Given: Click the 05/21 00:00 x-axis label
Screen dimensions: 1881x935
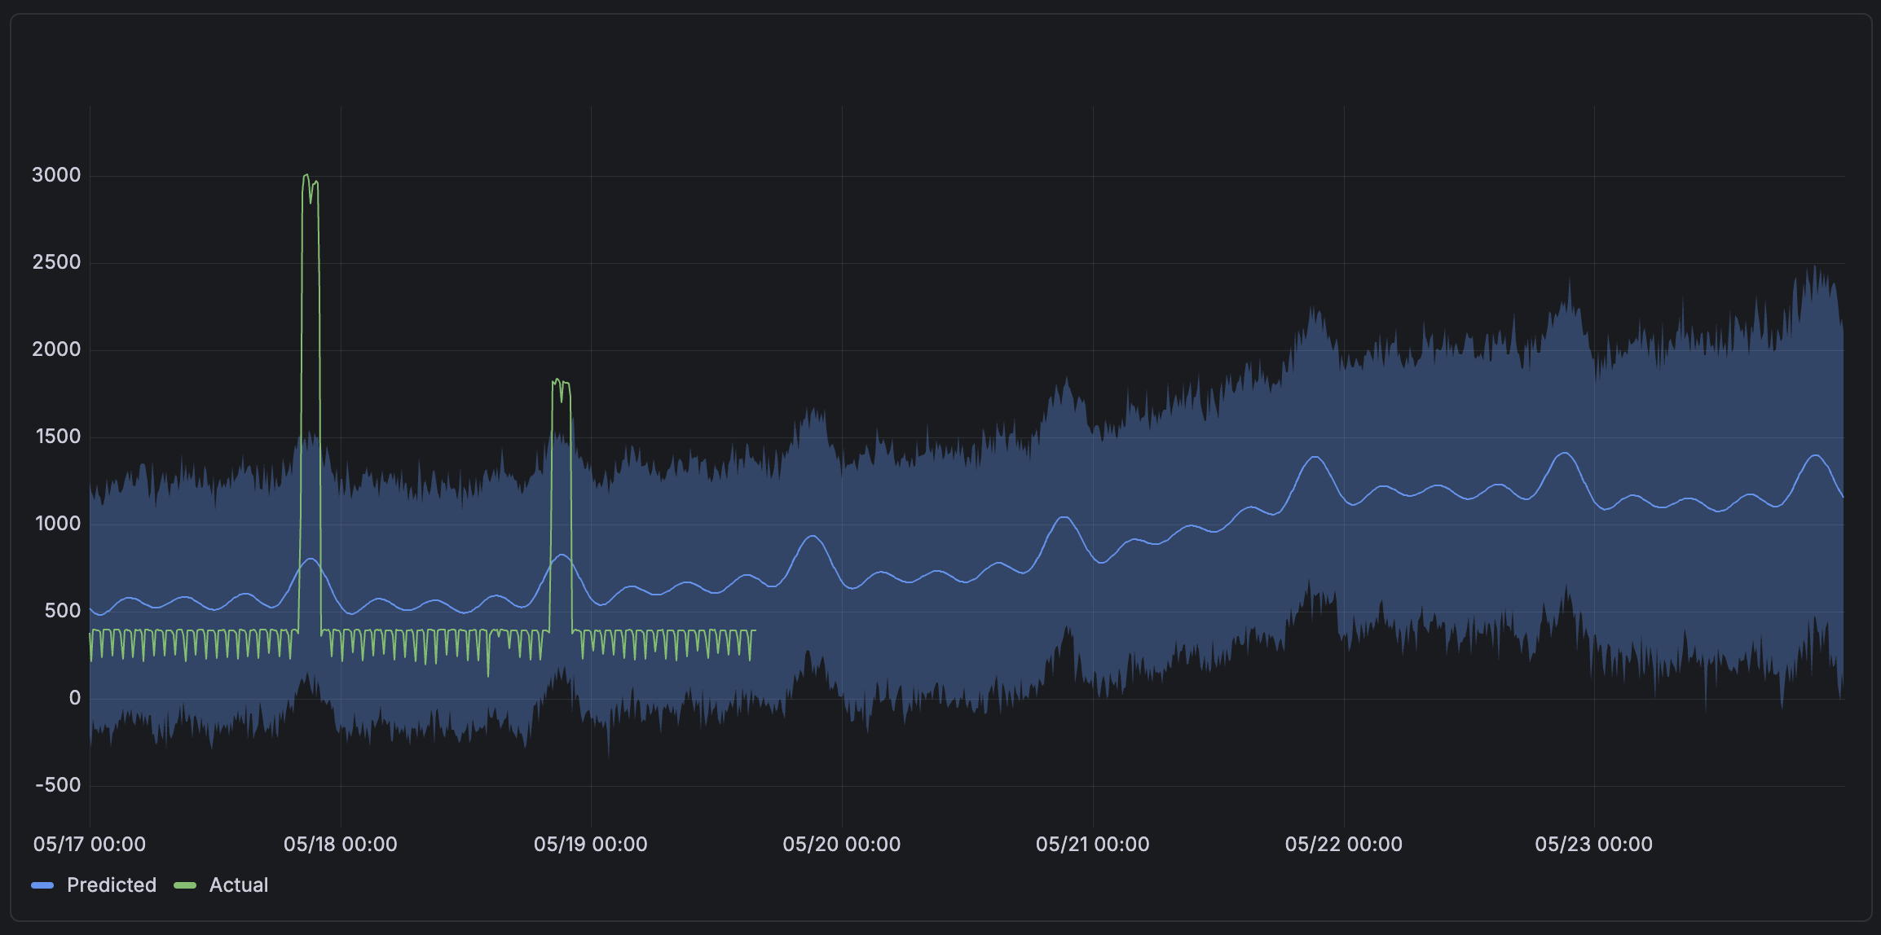Looking at the screenshot, I should tap(1093, 845).
